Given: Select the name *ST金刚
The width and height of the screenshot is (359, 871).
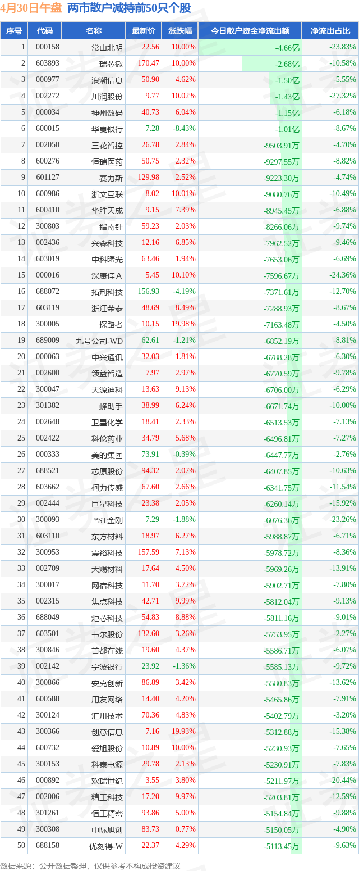Looking at the screenshot, I should click(109, 520).
